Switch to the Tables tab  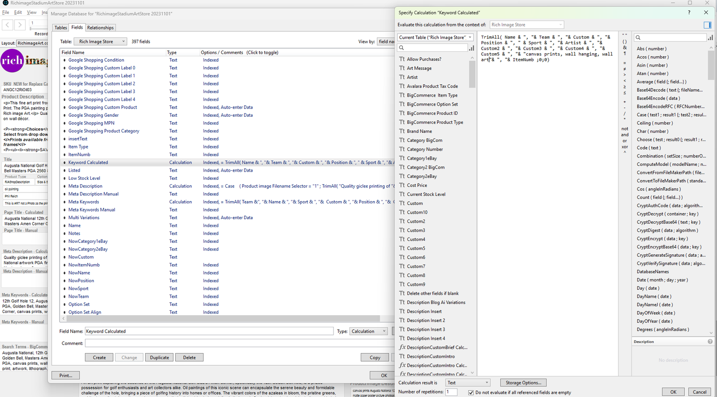(60, 28)
